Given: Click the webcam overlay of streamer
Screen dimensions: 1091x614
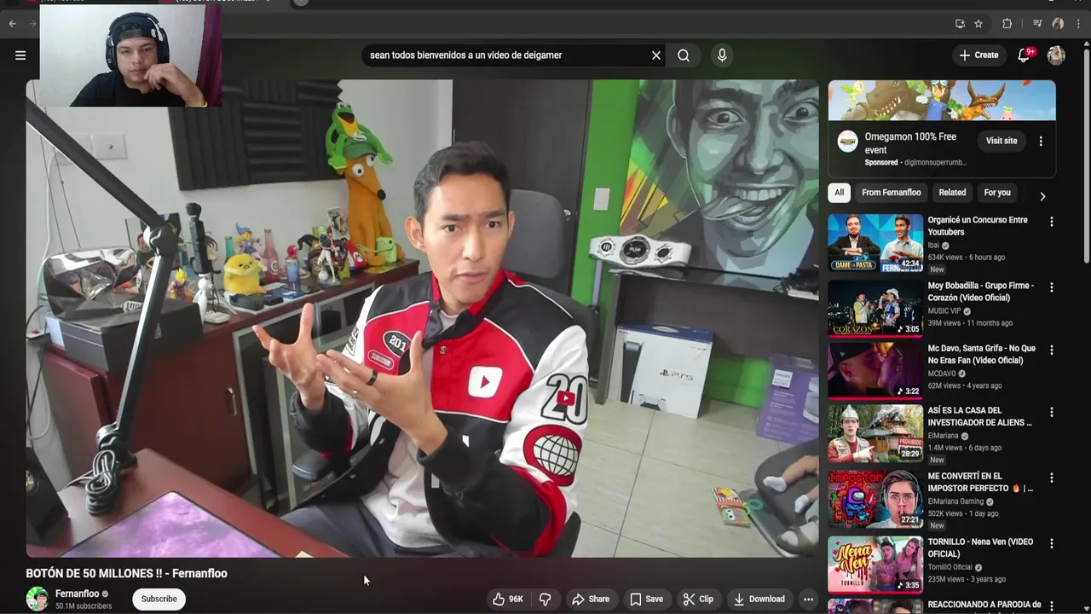Looking at the screenshot, I should point(130,55).
